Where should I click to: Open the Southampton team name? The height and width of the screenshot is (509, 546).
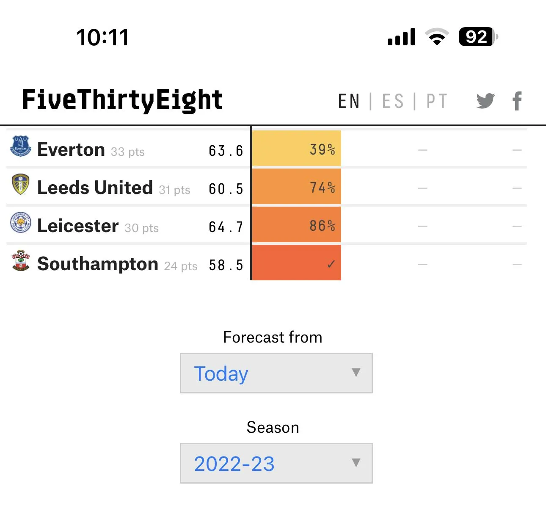point(98,264)
